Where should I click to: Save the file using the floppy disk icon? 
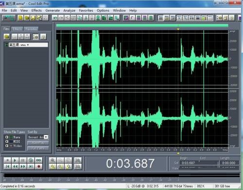click(33, 18)
